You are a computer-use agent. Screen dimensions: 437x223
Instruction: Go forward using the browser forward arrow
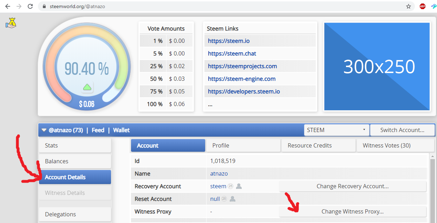19,6
